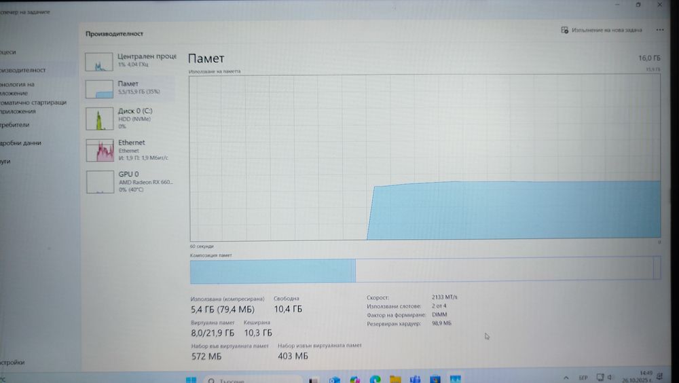Click the Disk 0 mini graph thumbnail
This screenshot has height=383, width=679.
100,119
